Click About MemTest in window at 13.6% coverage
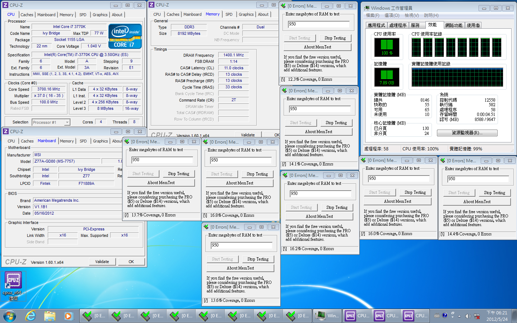This screenshot has width=517, height=323. (x=241, y=268)
